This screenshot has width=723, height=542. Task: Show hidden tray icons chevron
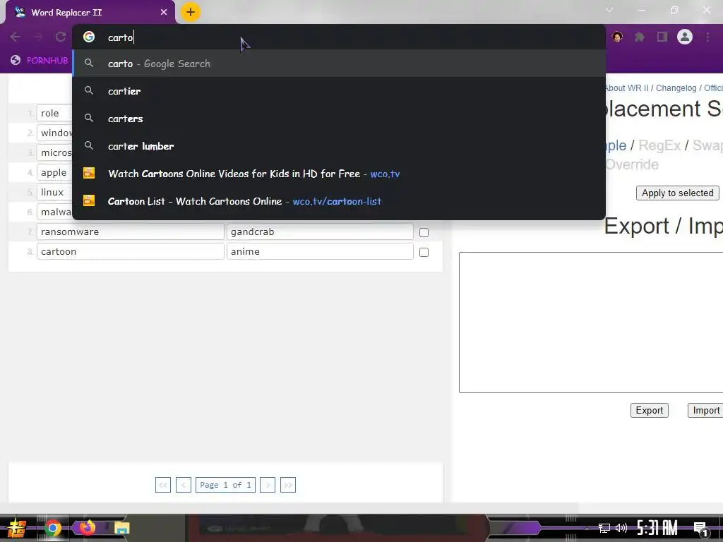pyautogui.click(x=587, y=528)
